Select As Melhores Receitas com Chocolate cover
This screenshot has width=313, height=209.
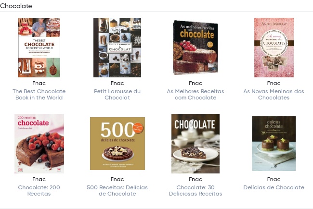pos(196,48)
